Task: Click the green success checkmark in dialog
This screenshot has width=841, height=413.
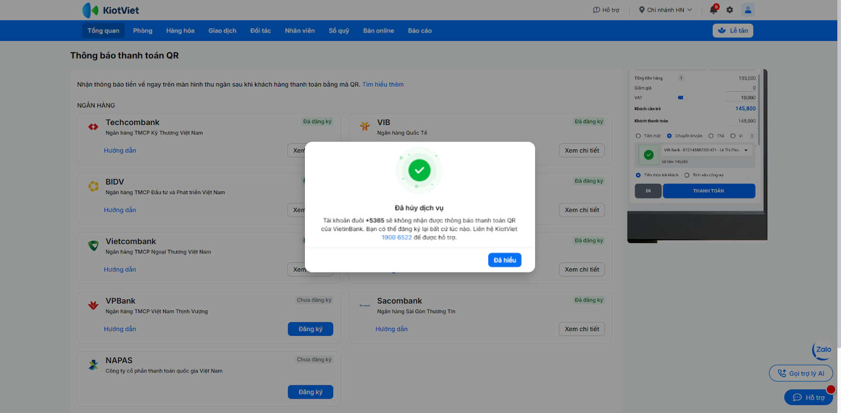Action: click(419, 170)
